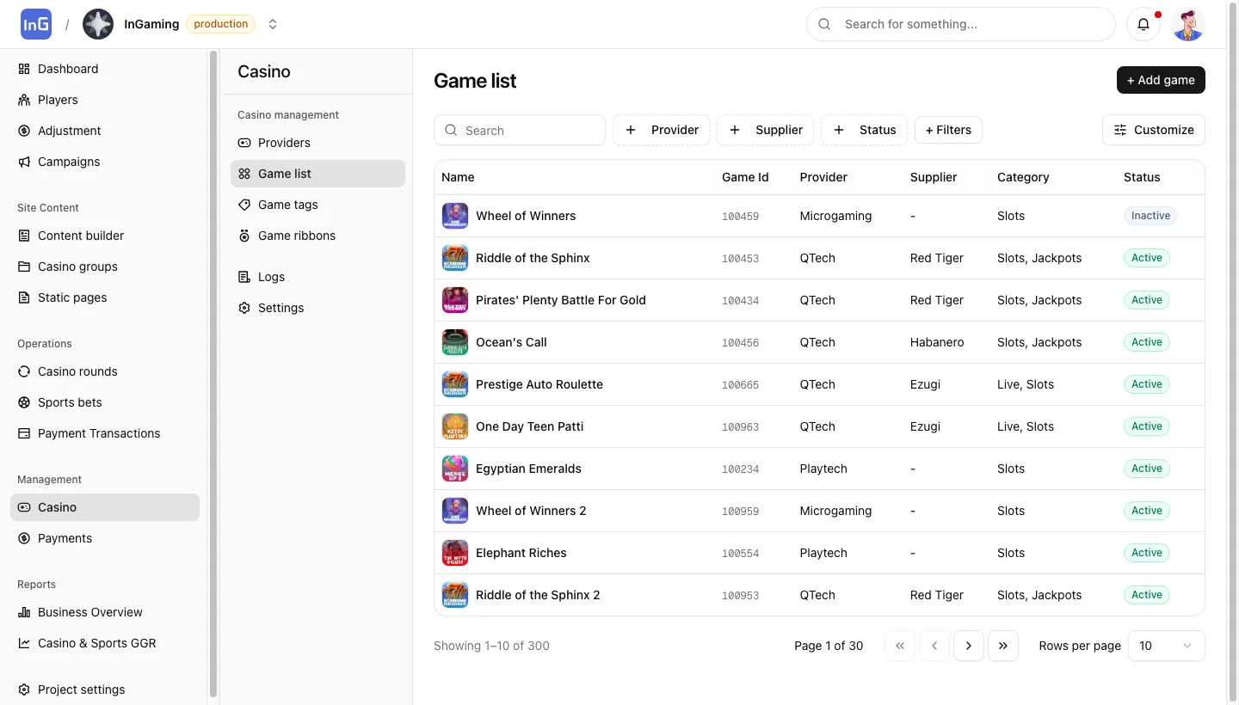
Task: Change Rows per page value
Action: 1166,646
